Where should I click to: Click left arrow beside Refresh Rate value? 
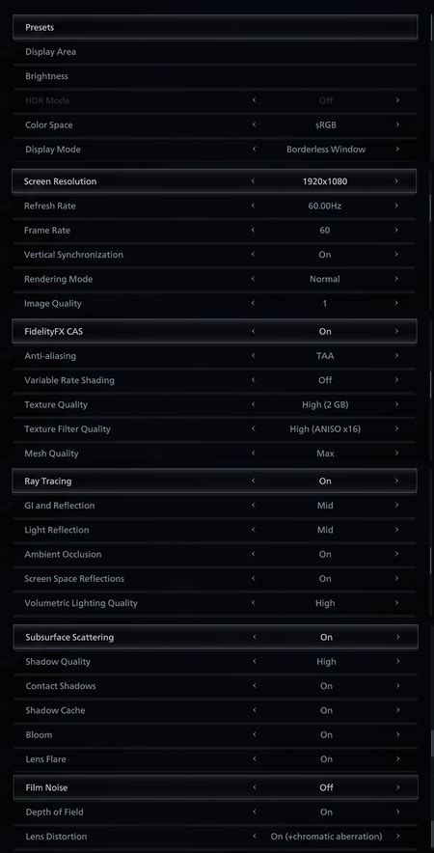tap(253, 206)
